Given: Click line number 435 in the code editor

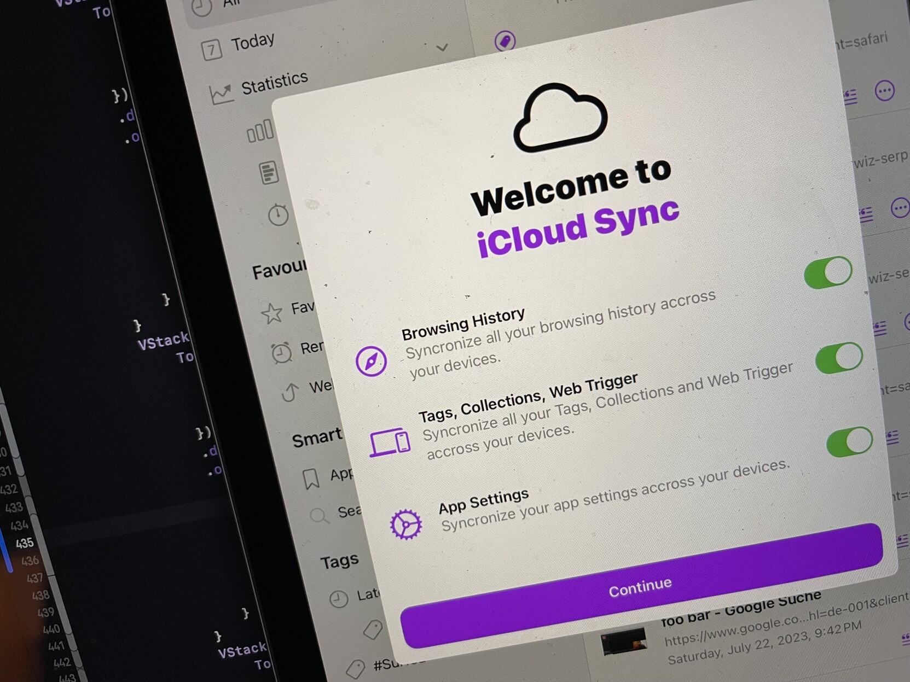Looking at the screenshot, I should pyautogui.click(x=24, y=543).
